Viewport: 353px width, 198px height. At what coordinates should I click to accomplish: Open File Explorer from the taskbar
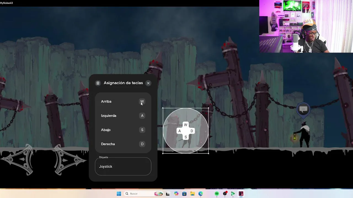tap(192, 194)
